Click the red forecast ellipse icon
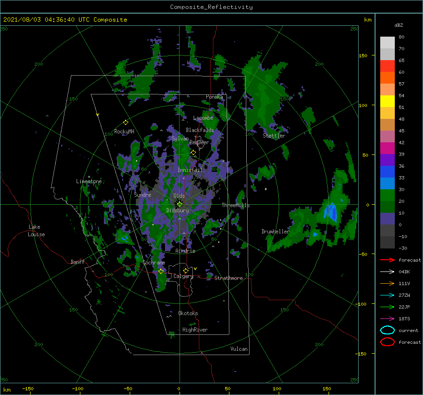The image size is (423, 395). pyautogui.click(x=387, y=342)
